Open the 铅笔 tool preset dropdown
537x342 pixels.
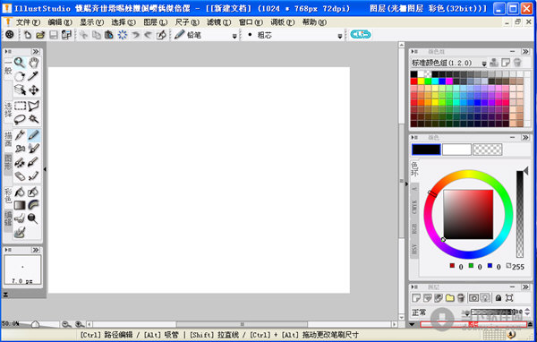(x=234, y=36)
